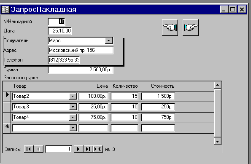Click the new-row asterisk record selector

coord(7,128)
